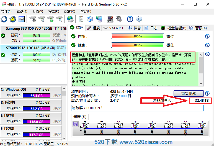
Task: Open the 查看(V) menu
Action: pyautogui.click(x=38, y=11)
